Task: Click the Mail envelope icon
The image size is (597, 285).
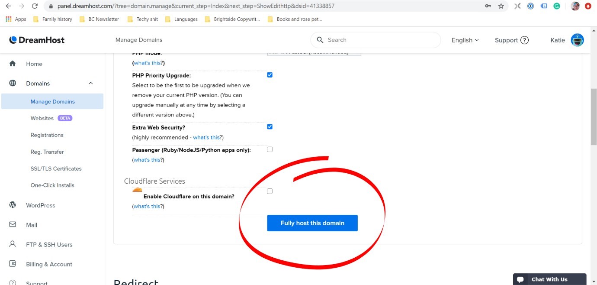Action: (13, 224)
